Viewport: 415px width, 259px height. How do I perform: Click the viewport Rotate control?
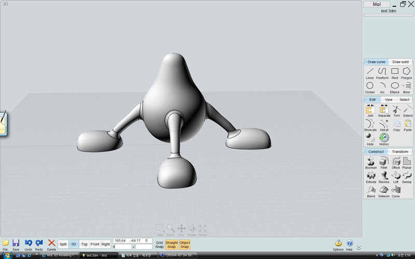point(192,230)
